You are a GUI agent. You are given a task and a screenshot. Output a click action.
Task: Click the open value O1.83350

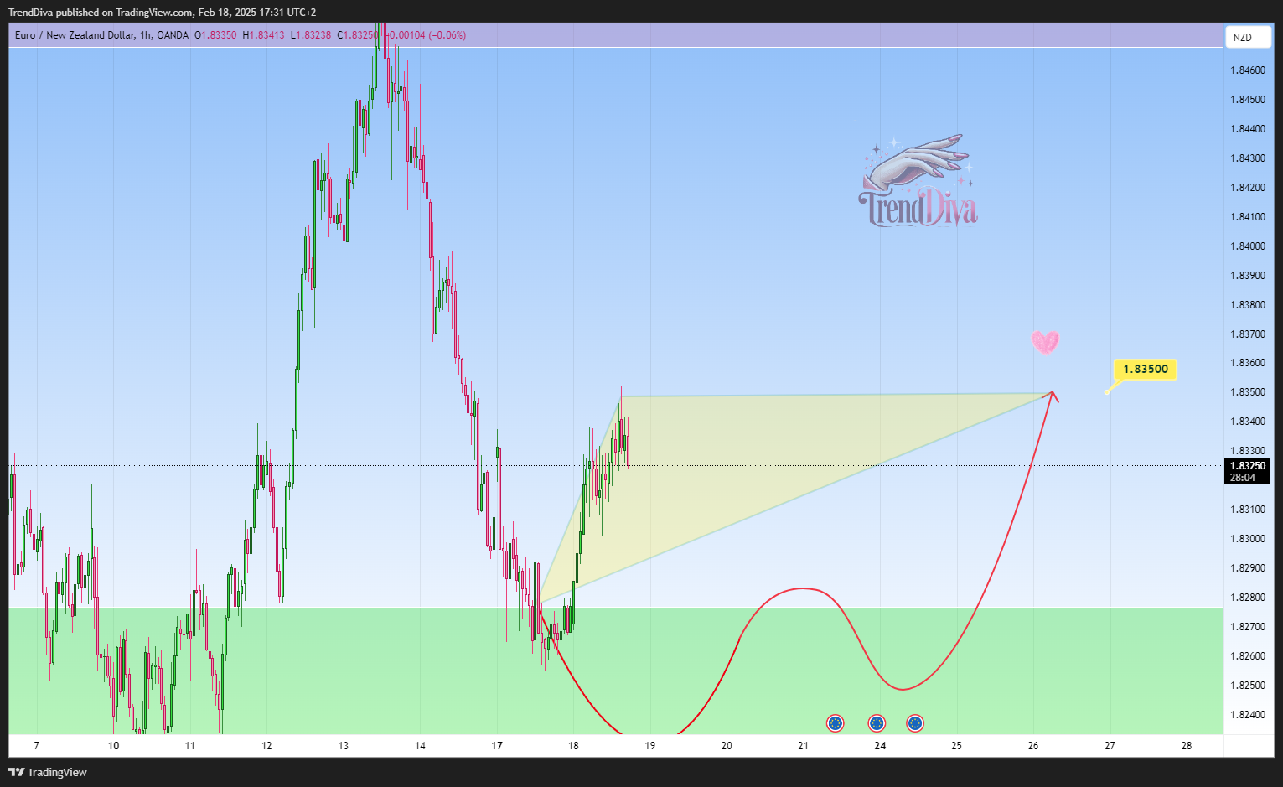tap(216, 35)
